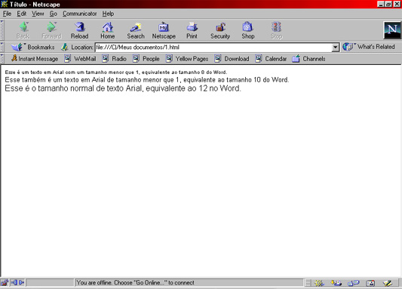Open the Communicator menu

80,14
